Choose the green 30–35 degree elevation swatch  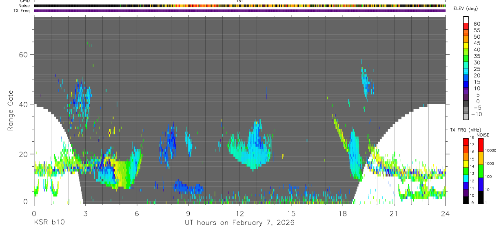[x=466, y=59]
